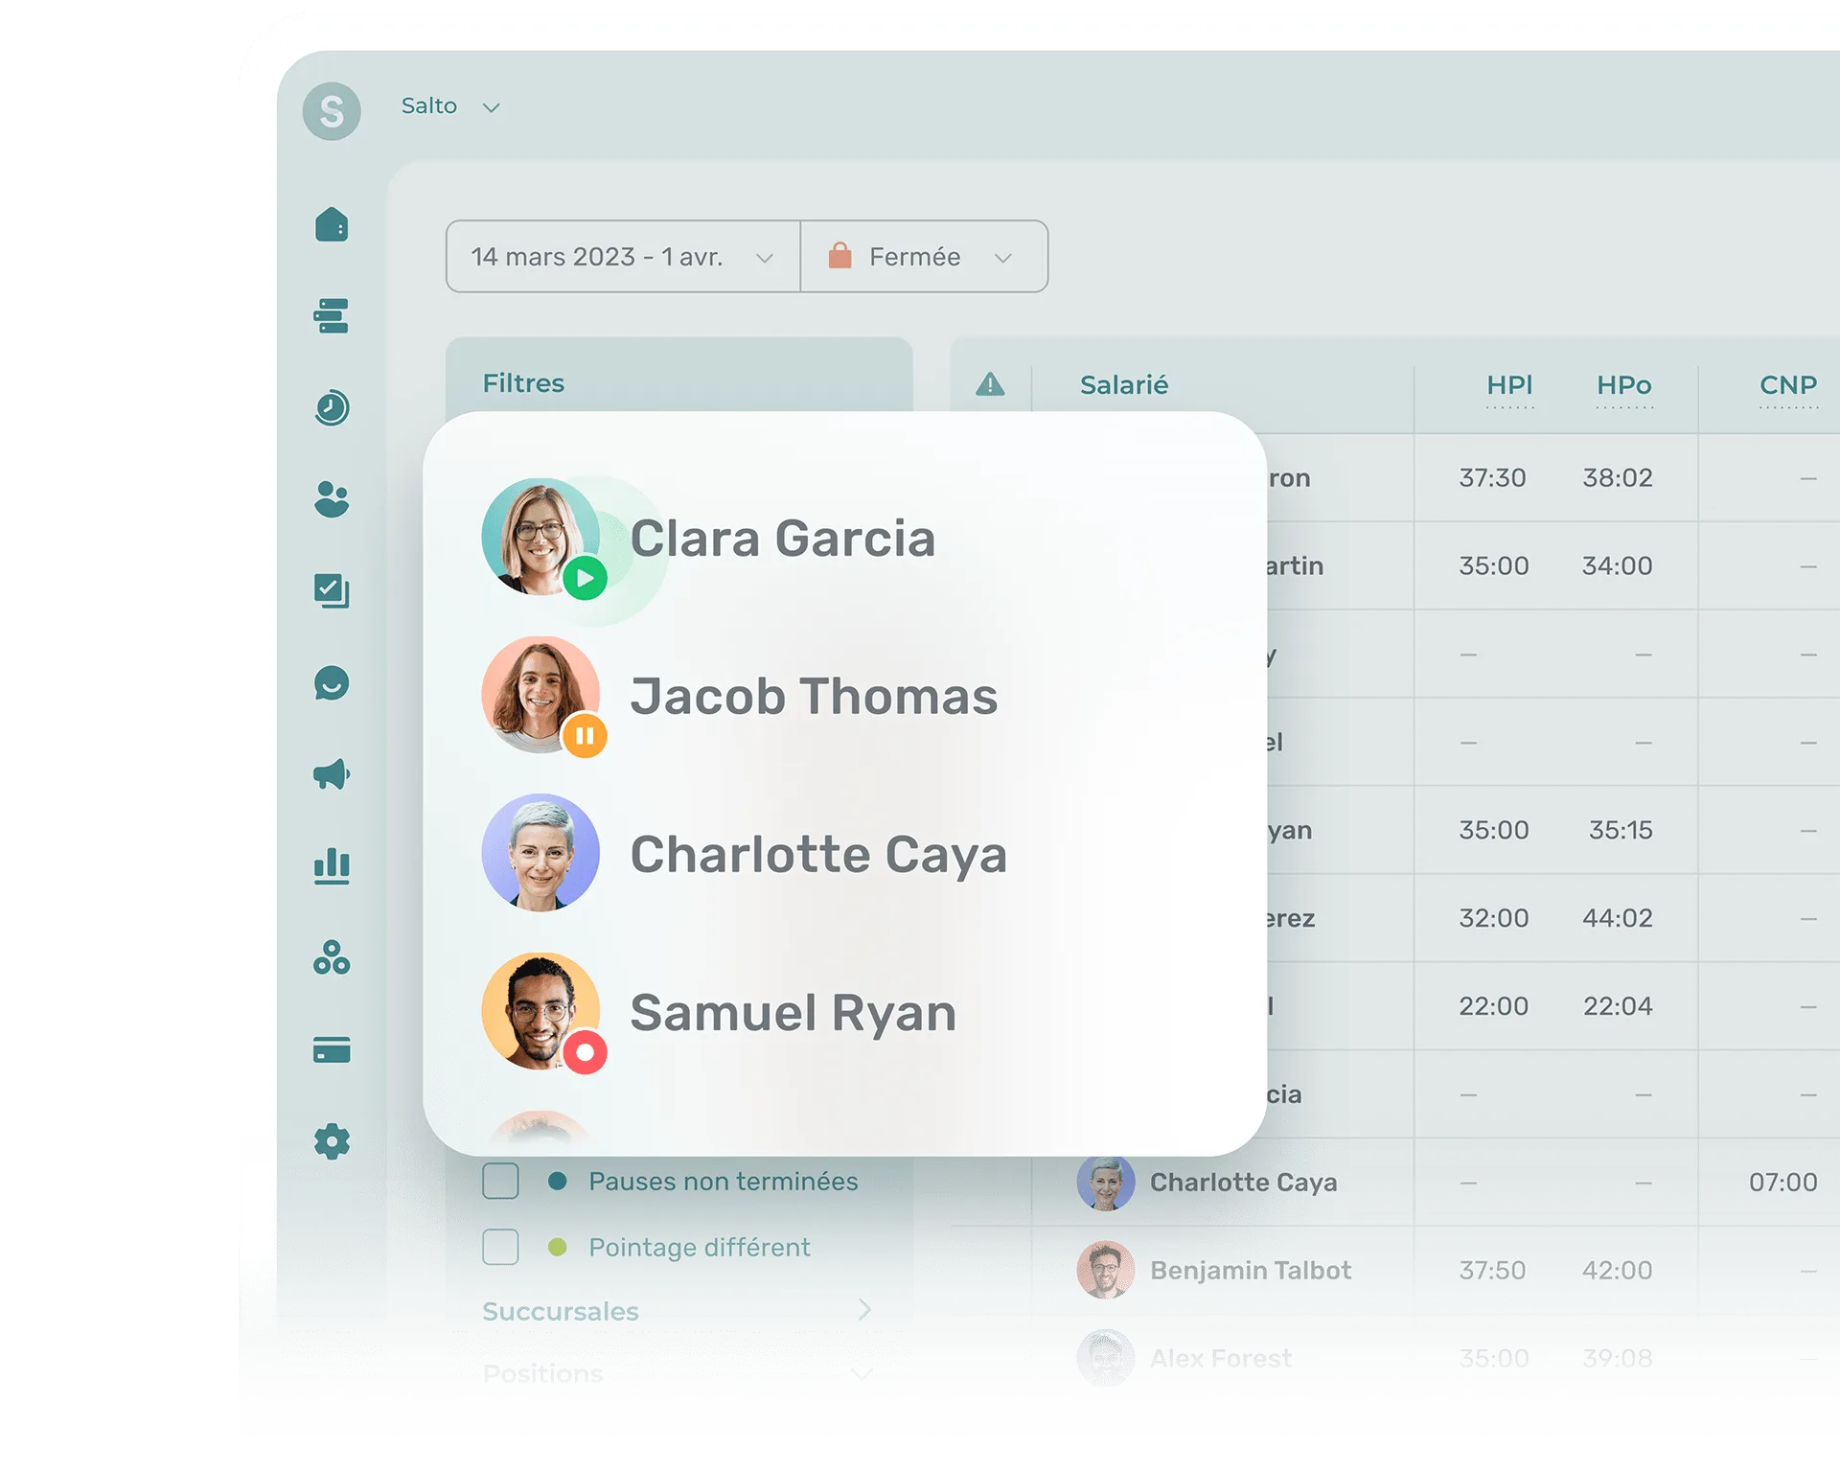The height and width of the screenshot is (1472, 1840).
Task: Open the chat messages sidebar icon
Action: click(332, 683)
